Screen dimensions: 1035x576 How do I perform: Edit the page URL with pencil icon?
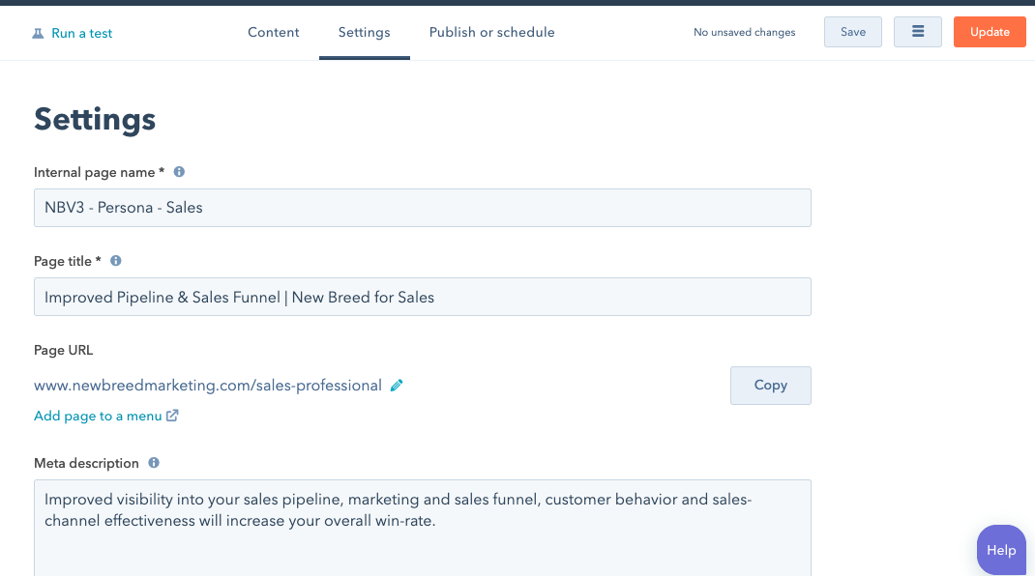[397, 386]
